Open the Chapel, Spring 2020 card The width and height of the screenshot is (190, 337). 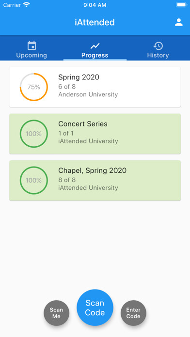click(x=95, y=180)
